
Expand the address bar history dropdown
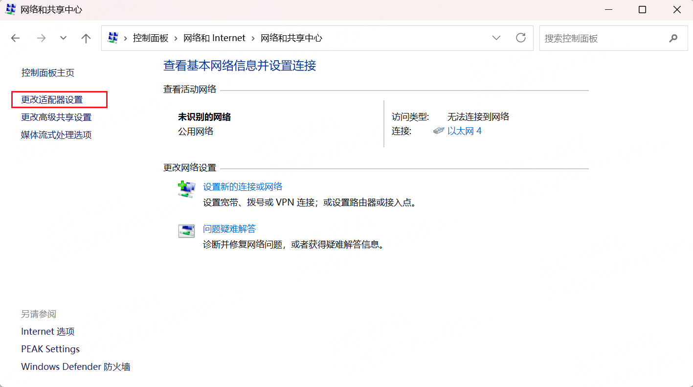pyautogui.click(x=496, y=38)
